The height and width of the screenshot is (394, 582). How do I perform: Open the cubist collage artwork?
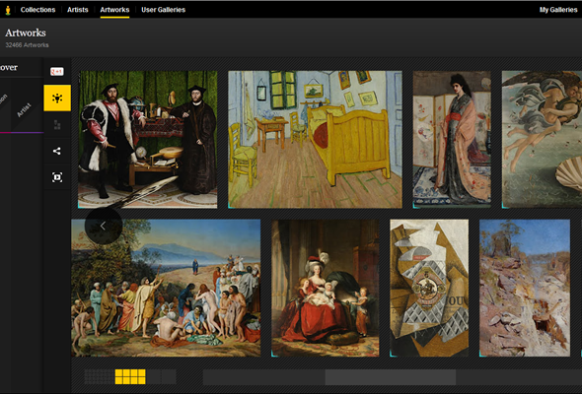click(429, 288)
